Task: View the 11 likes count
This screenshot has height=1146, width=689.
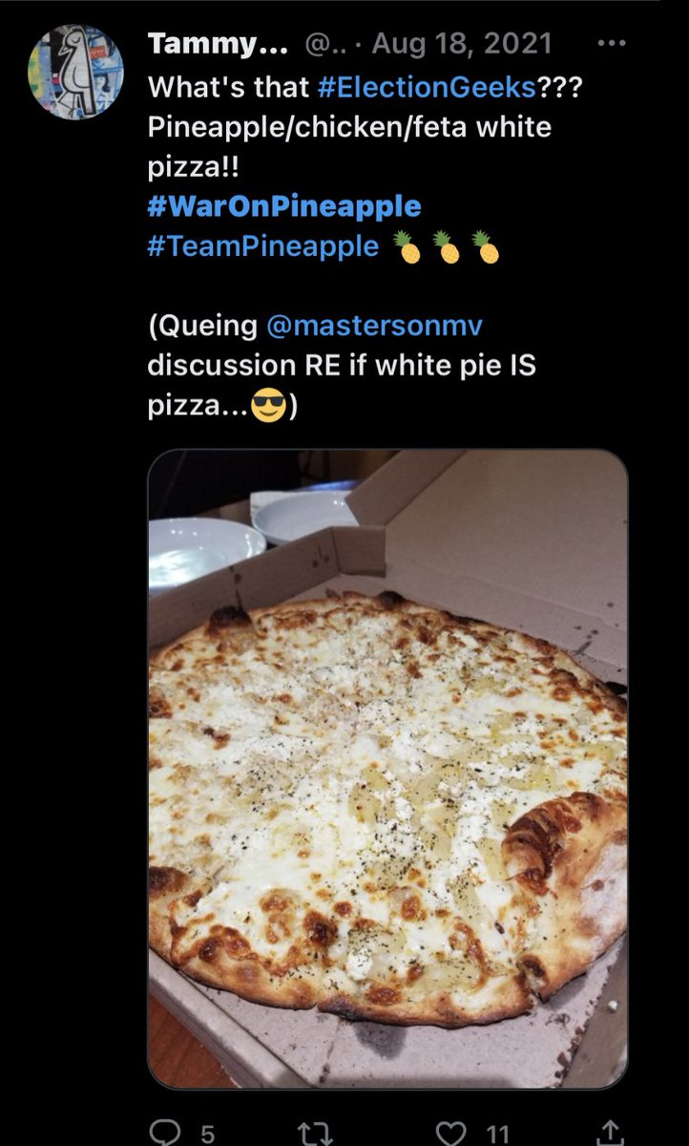Action: [x=497, y=1135]
